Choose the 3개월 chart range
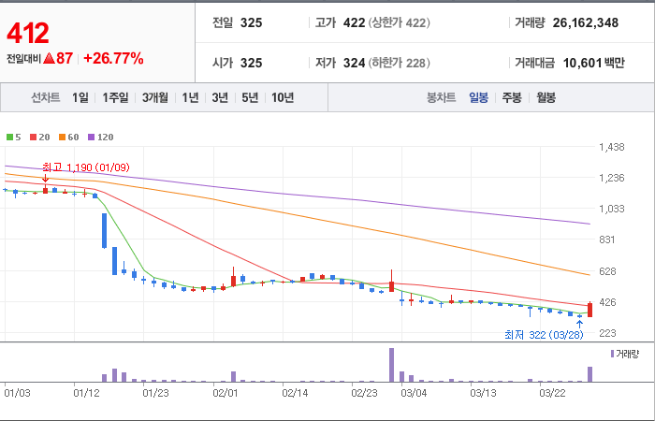The width and height of the screenshot is (655, 421). 155,97
